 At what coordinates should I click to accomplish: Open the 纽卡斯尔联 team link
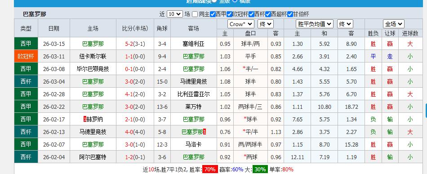click(93, 57)
